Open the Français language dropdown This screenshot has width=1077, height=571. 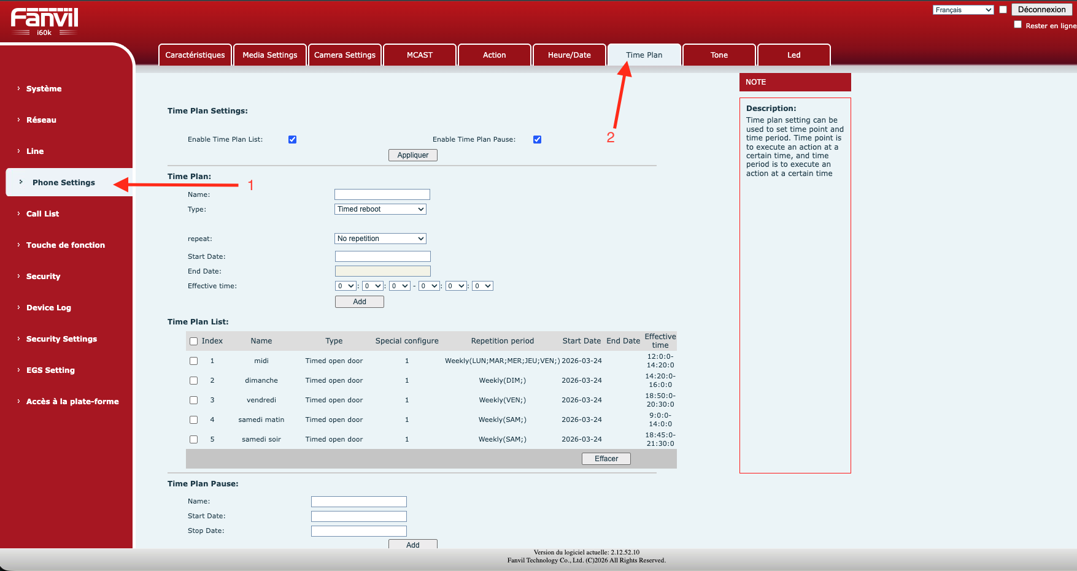963,10
